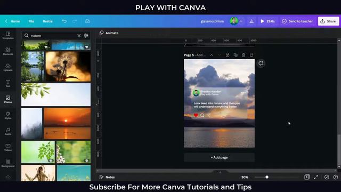Click the checkmark status icon at bottom
This screenshot has height=192, width=341.
pyautogui.click(x=327, y=177)
